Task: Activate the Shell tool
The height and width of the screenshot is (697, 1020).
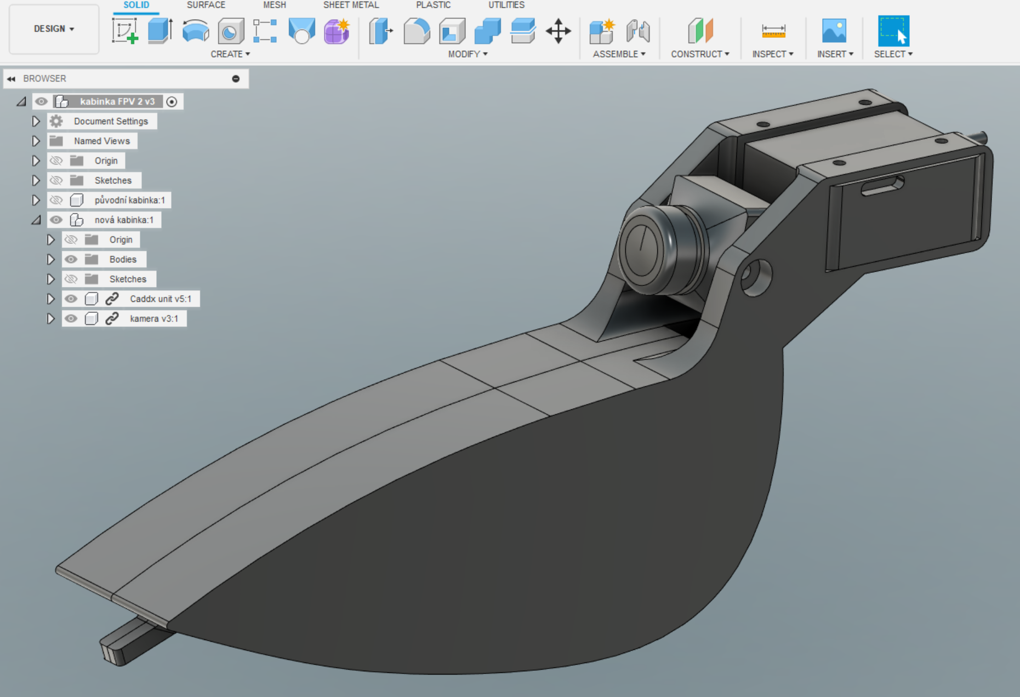Action: point(452,31)
